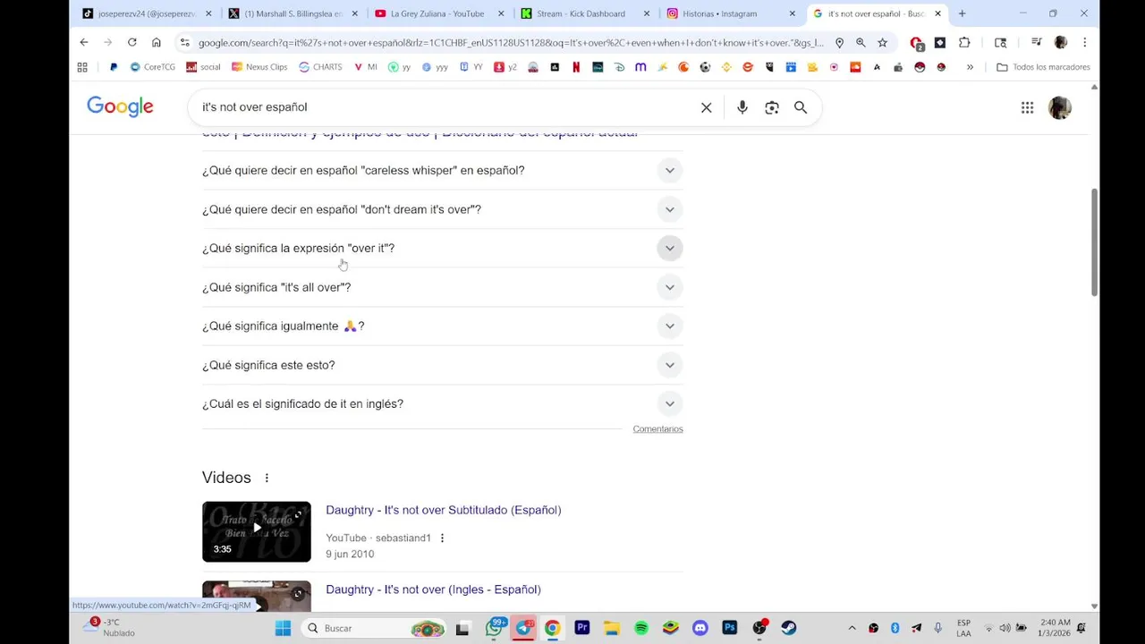Open Daughtry It's not over Subtitulado link
Screen dimensions: 1145x644
pos(444,510)
